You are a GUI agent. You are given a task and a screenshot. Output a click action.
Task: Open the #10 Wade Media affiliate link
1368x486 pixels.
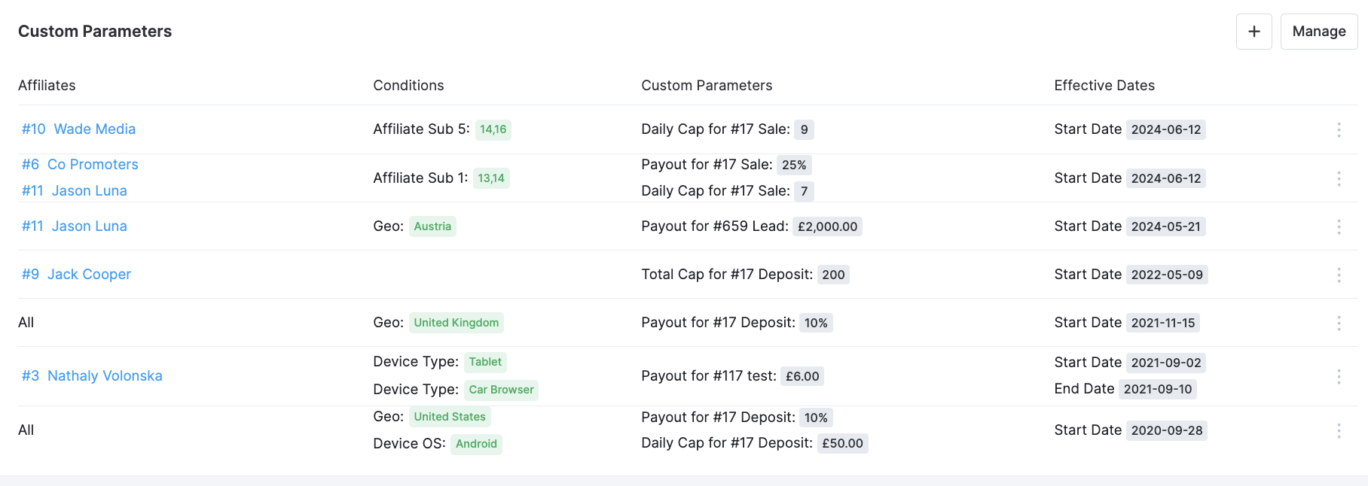point(78,129)
